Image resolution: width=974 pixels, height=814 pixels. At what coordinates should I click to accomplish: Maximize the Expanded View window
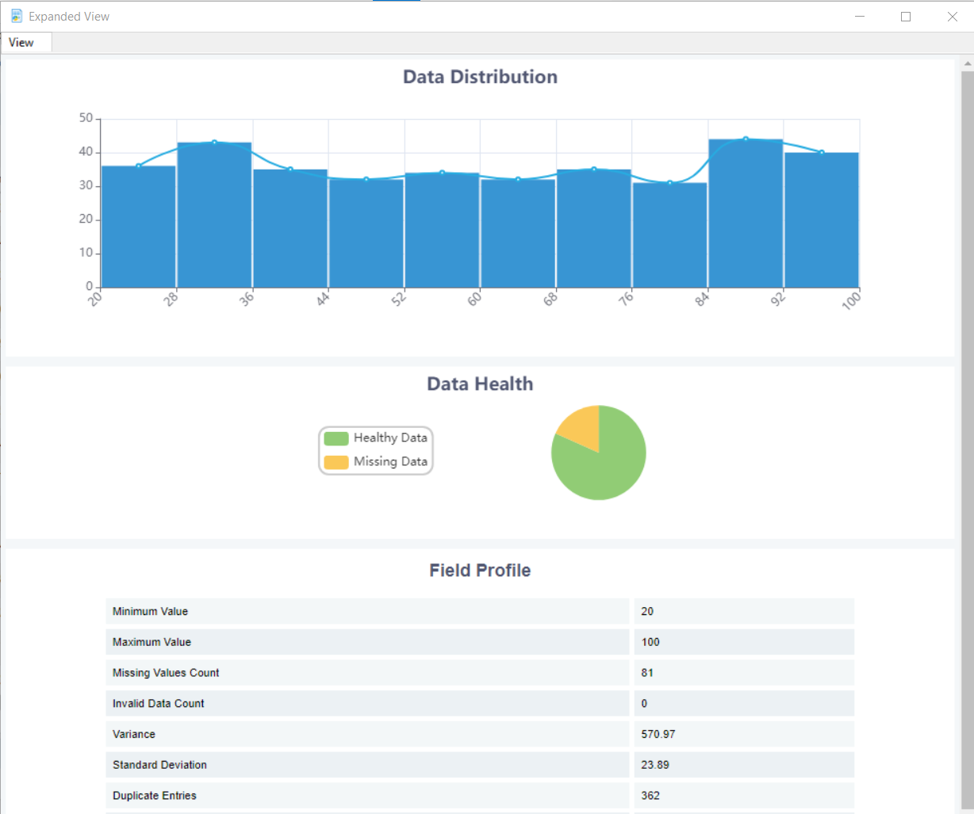point(906,17)
